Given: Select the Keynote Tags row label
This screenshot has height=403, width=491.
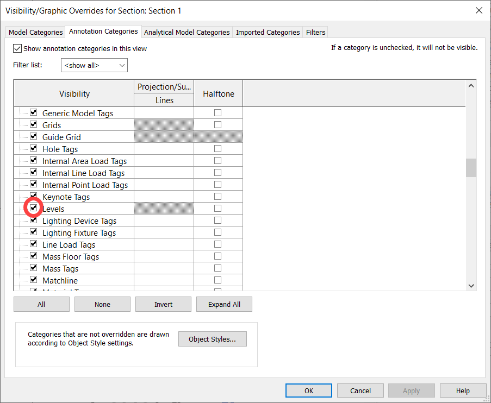Looking at the screenshot, I should (x=66, y=197).
